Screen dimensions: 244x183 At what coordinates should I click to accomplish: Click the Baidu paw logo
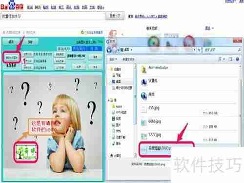(x=12, y=5)
